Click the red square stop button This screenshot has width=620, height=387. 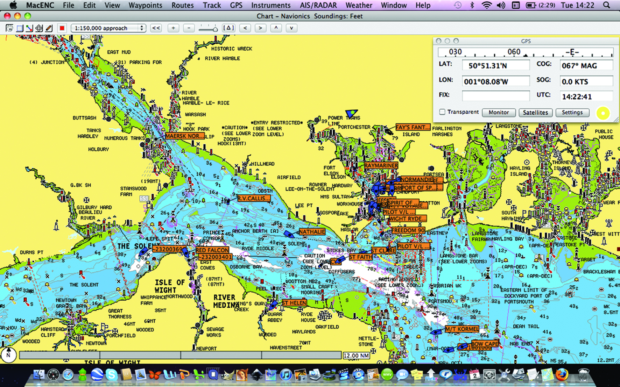62,28
